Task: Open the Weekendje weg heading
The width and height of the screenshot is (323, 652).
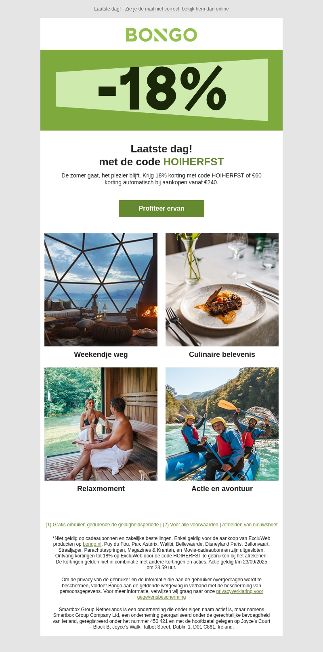Action: tap(101, 354)
